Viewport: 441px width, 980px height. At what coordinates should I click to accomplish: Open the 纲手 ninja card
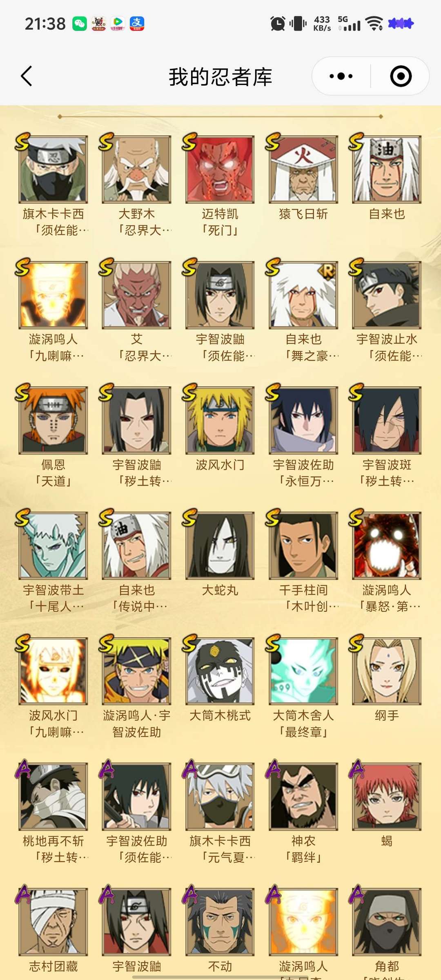[387, 671]
